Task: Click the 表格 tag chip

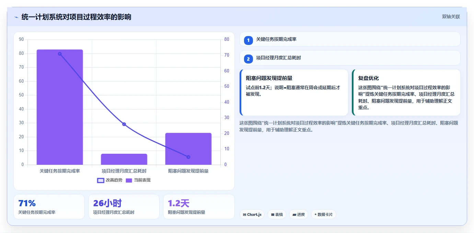Action: (x=277, y=214)
